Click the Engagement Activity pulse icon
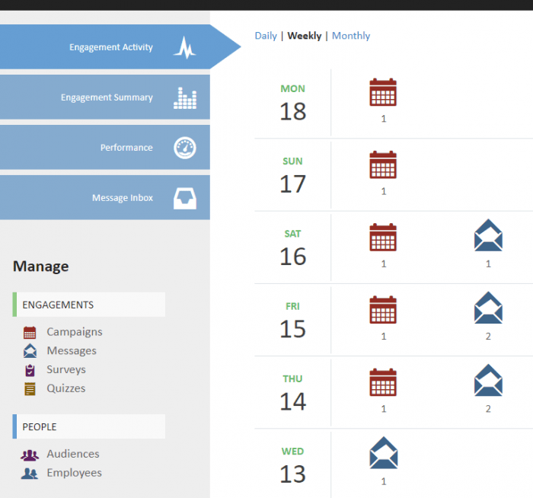The height and width of the screenshot is (498, 533). pos(185,47)
